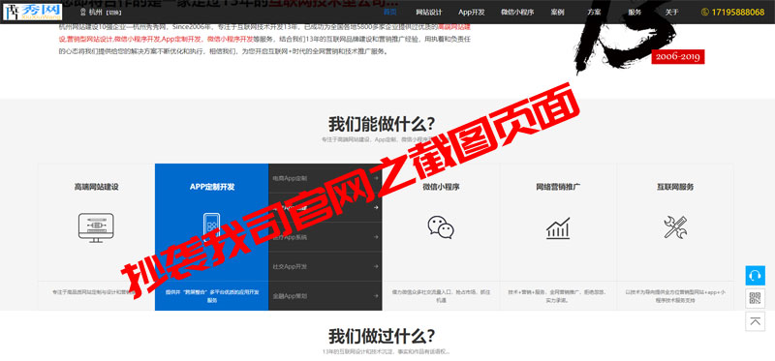Click the 我们能做什么? heading
Viewport: 775px width, 361px height.
(x=382, y=123)
